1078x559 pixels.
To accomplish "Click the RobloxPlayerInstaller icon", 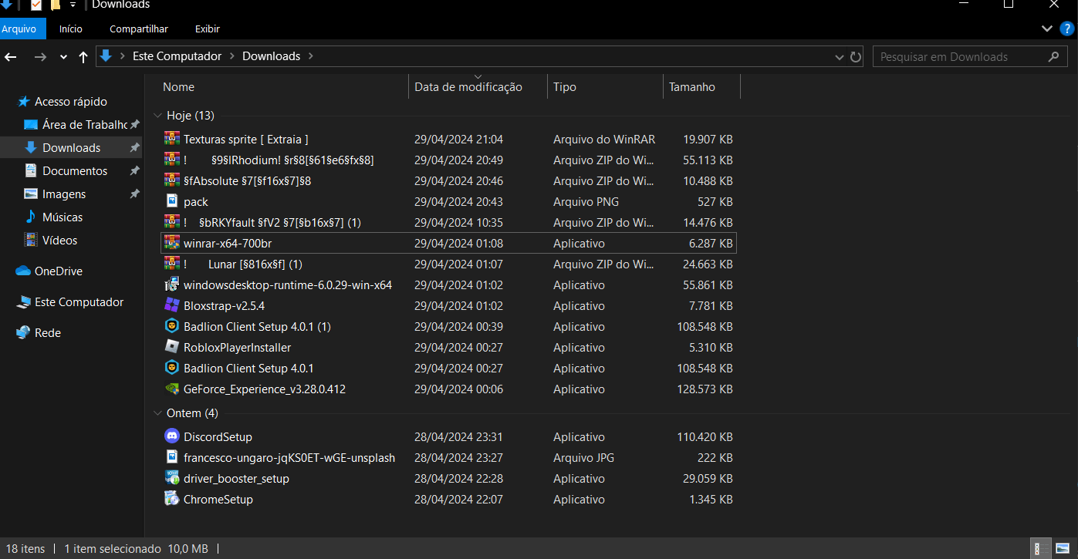I will 172,348.
